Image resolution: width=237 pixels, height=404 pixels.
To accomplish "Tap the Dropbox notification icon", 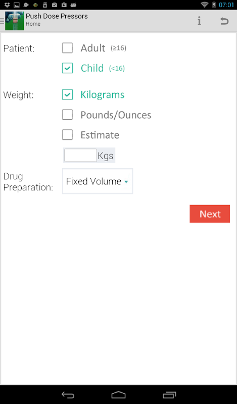I will pyautogui.click(x=7, y=5).
